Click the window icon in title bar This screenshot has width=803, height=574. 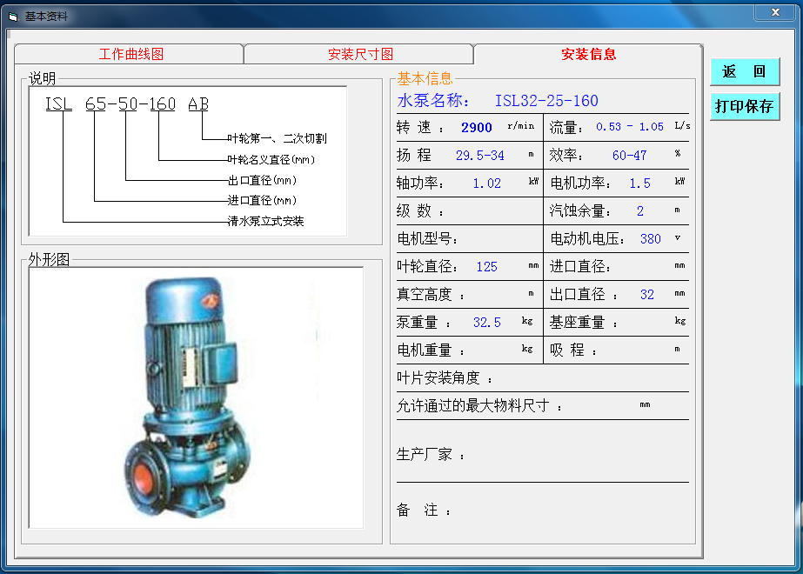(x=13, y=17)
